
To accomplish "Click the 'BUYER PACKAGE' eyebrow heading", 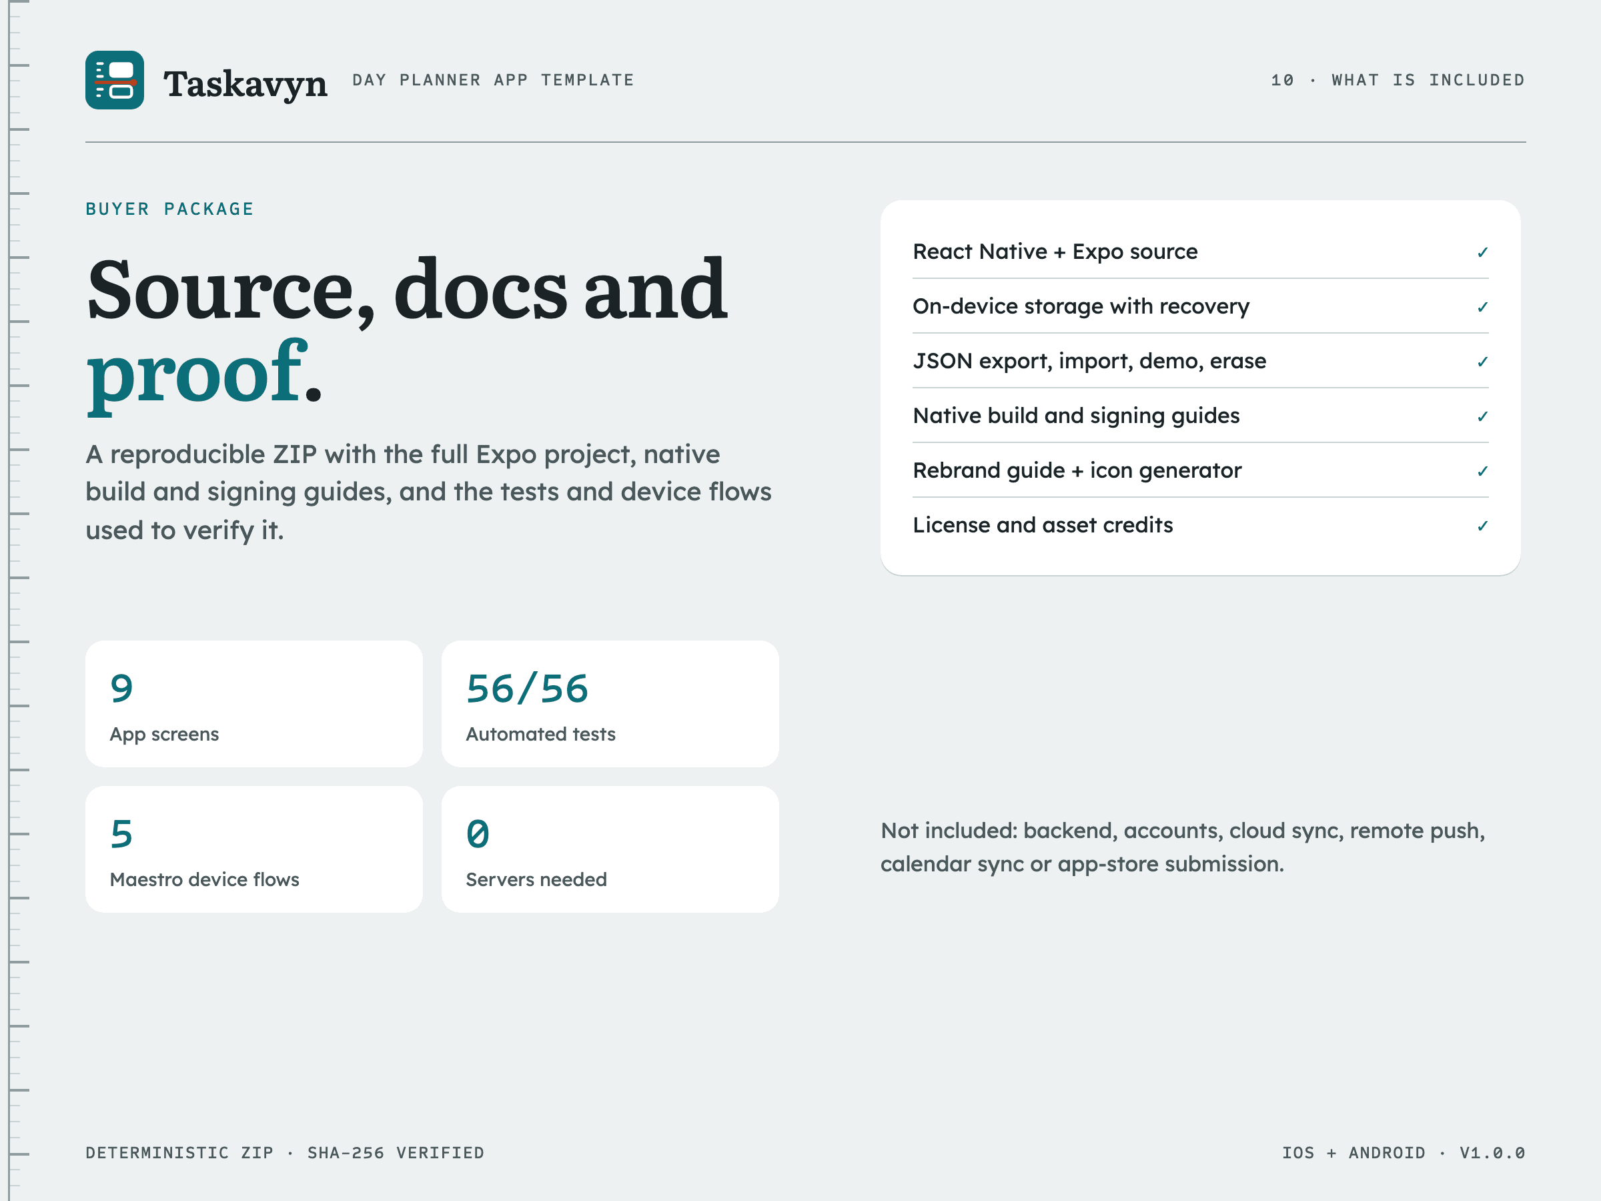I will (x=170, y=210).
